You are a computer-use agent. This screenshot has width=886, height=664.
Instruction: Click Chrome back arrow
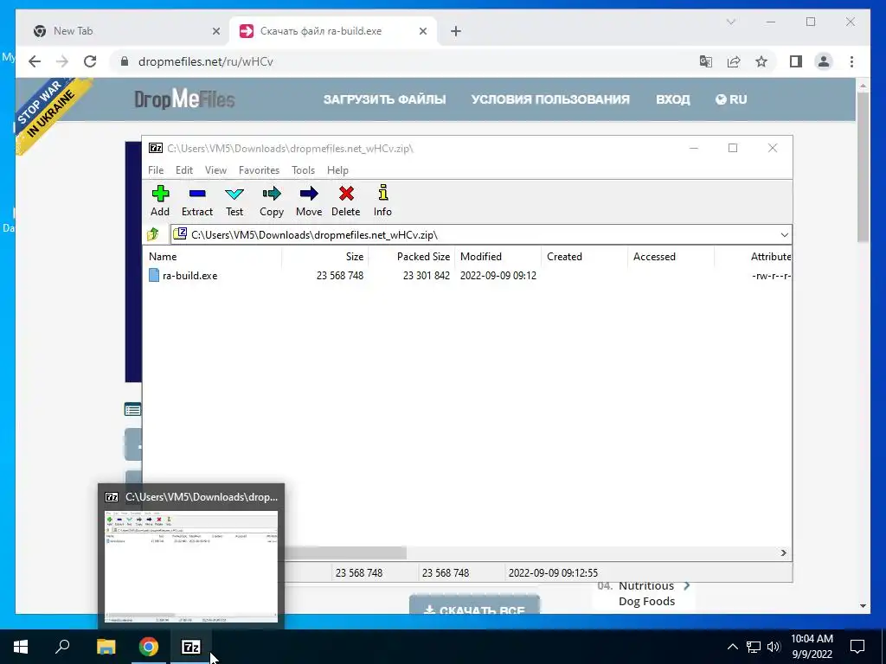point(35,61)
